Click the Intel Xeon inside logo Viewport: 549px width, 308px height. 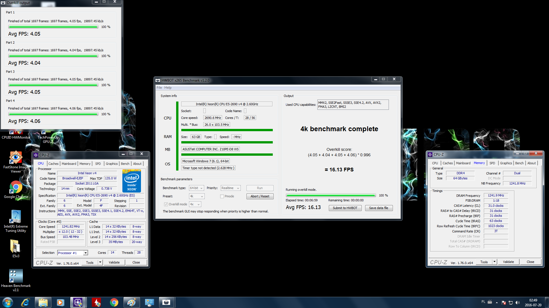tap(132, 181)
